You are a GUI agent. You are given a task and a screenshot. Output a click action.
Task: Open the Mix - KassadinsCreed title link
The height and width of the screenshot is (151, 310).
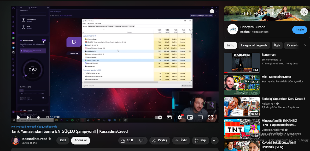coord(276,77)
